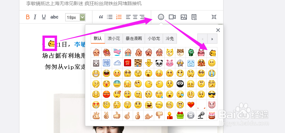Click the headline text 李敏镐抵达上海无缘见影迷
The height and width of the screenshot is (133, 285).
tap(55, 3)
